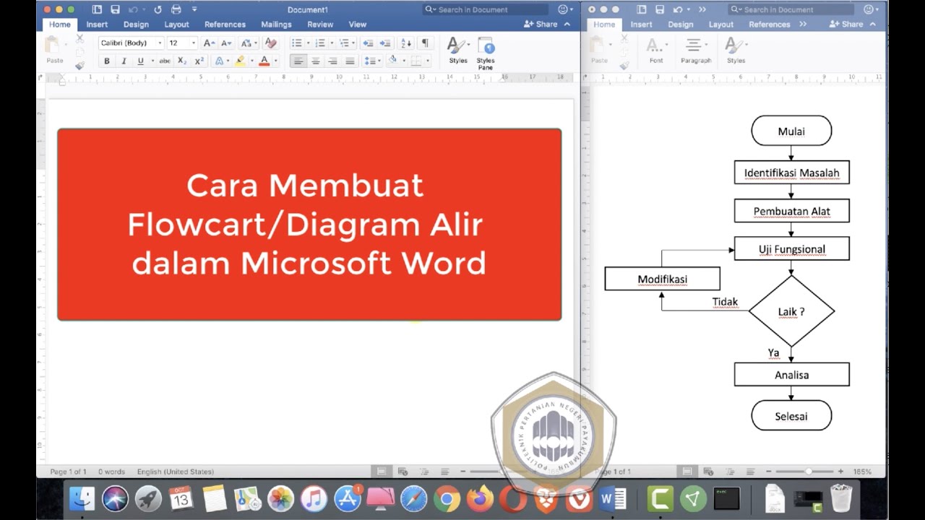Click Numbering list icon

(320, 43)
